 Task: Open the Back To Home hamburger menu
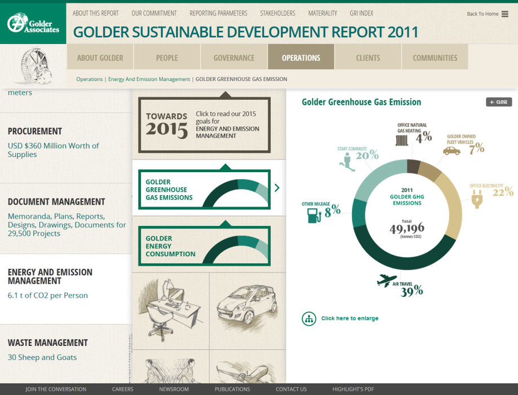pos(504,14)
